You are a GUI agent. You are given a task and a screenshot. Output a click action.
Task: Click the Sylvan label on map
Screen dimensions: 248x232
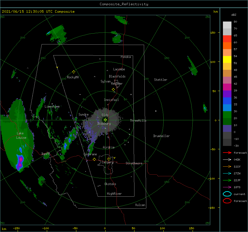106,81
